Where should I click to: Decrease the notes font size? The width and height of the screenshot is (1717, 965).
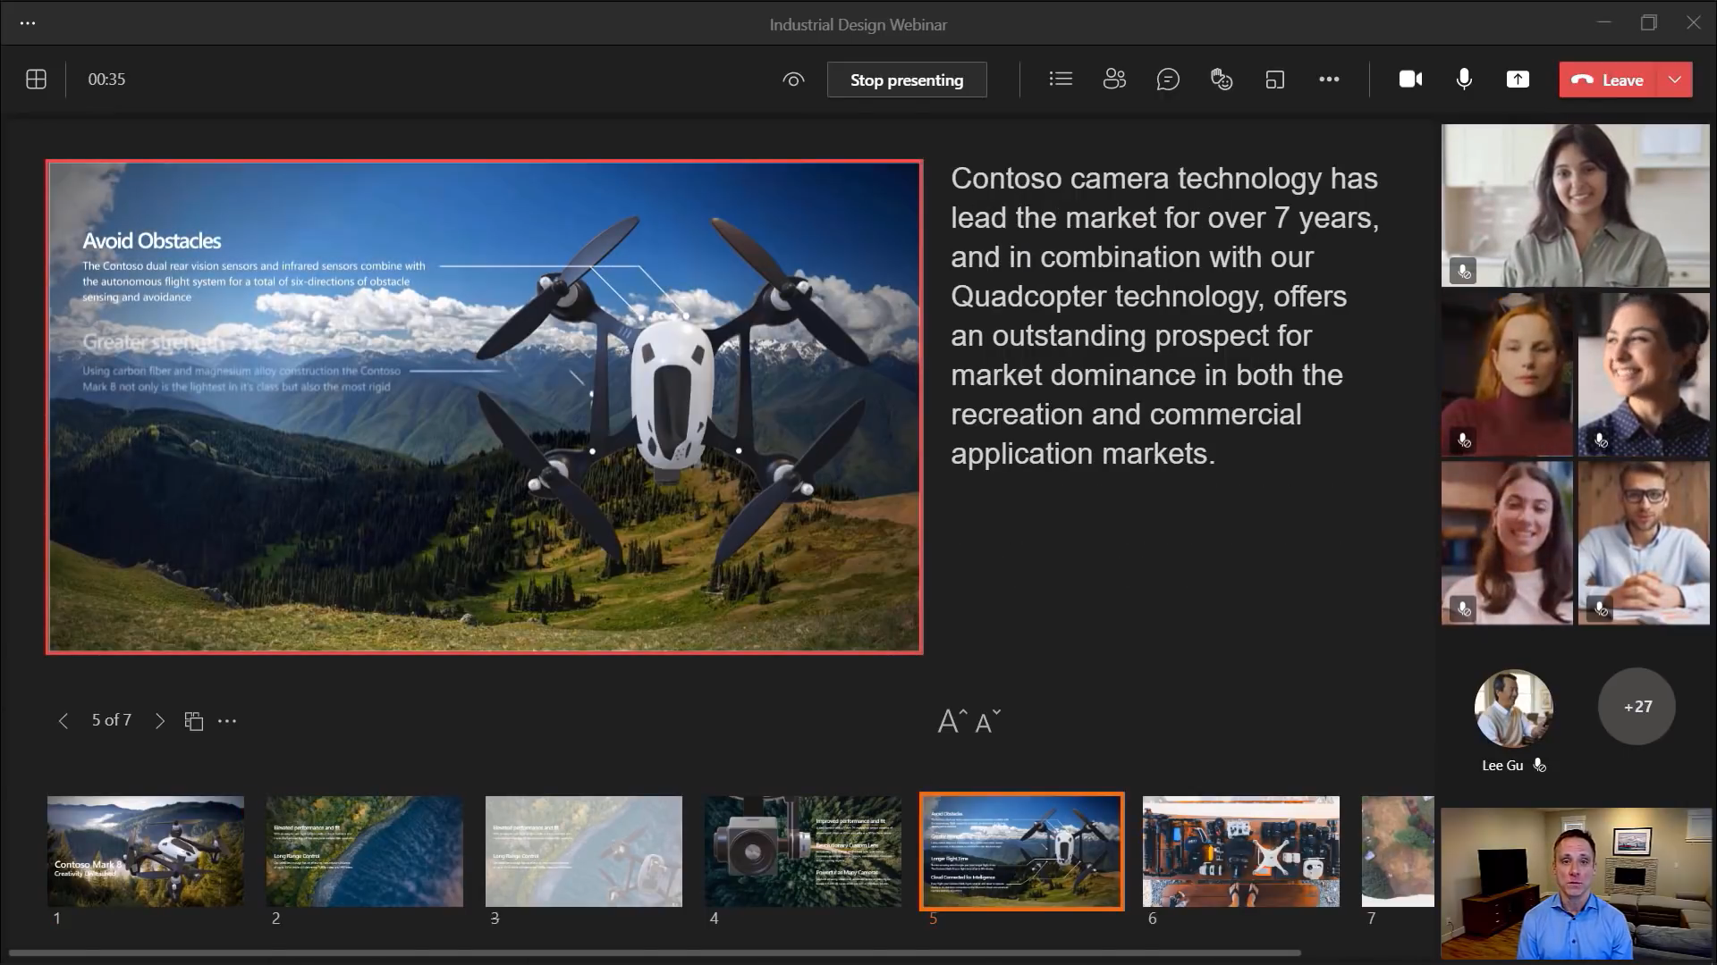(987, 721)
